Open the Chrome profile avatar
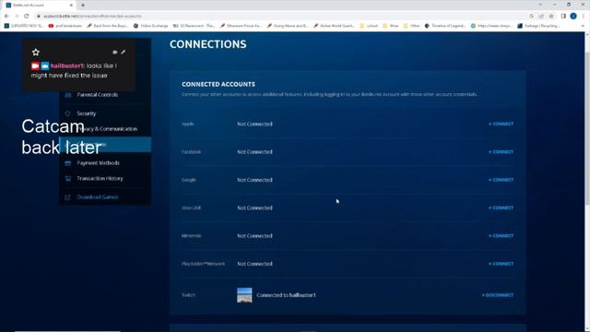 click(573, 17)
